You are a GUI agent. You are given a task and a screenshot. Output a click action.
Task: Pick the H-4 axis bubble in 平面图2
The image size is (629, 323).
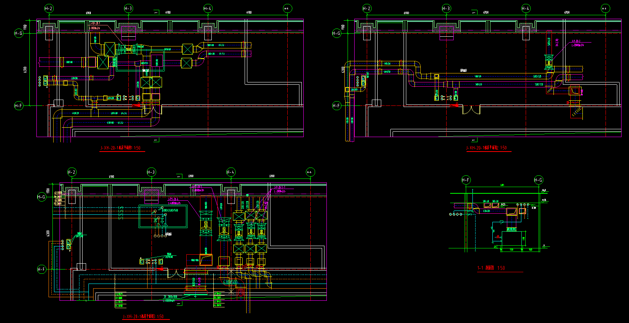[x=526, y=8]
